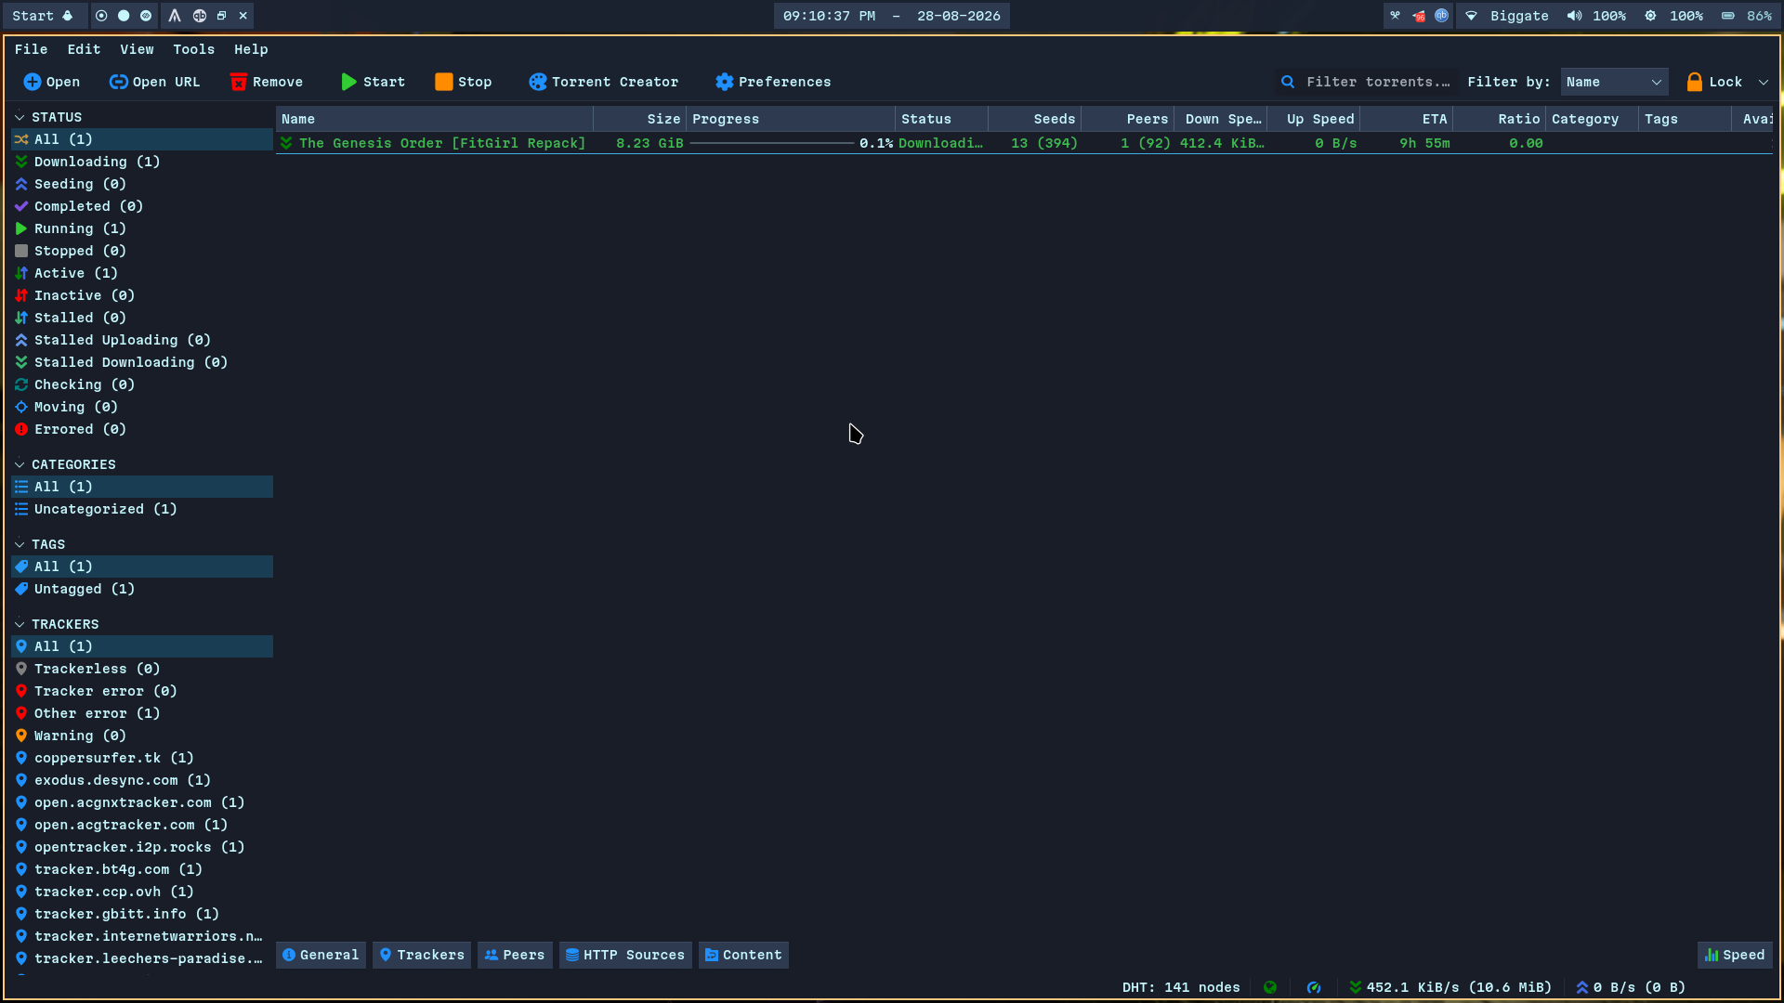This screenshot has height=1003, width=1784.
Task: Select the Running (1) status filter
Action: tap(142, 228)
